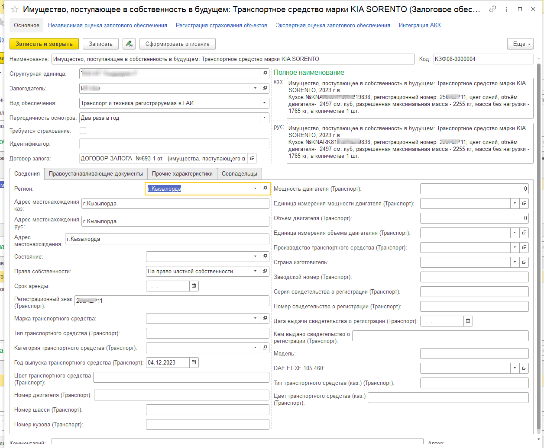Open Права собственности value with open icon

pyautogui.click(x=265, y=272)
